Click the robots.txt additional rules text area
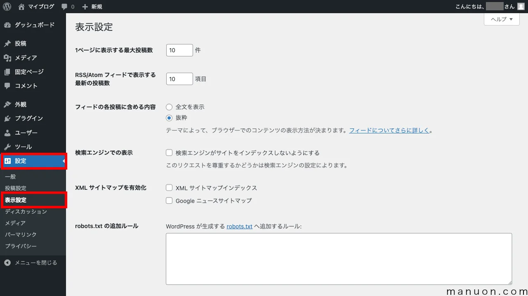This screenshot has height=296, width=528. pyautogui.click(x=338, y=259)
